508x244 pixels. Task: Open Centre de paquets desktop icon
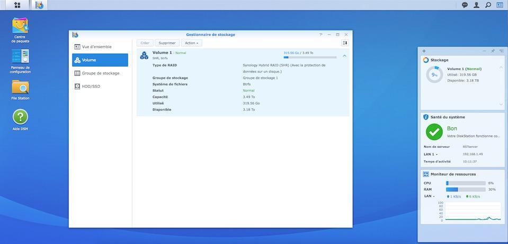point(20,25)
